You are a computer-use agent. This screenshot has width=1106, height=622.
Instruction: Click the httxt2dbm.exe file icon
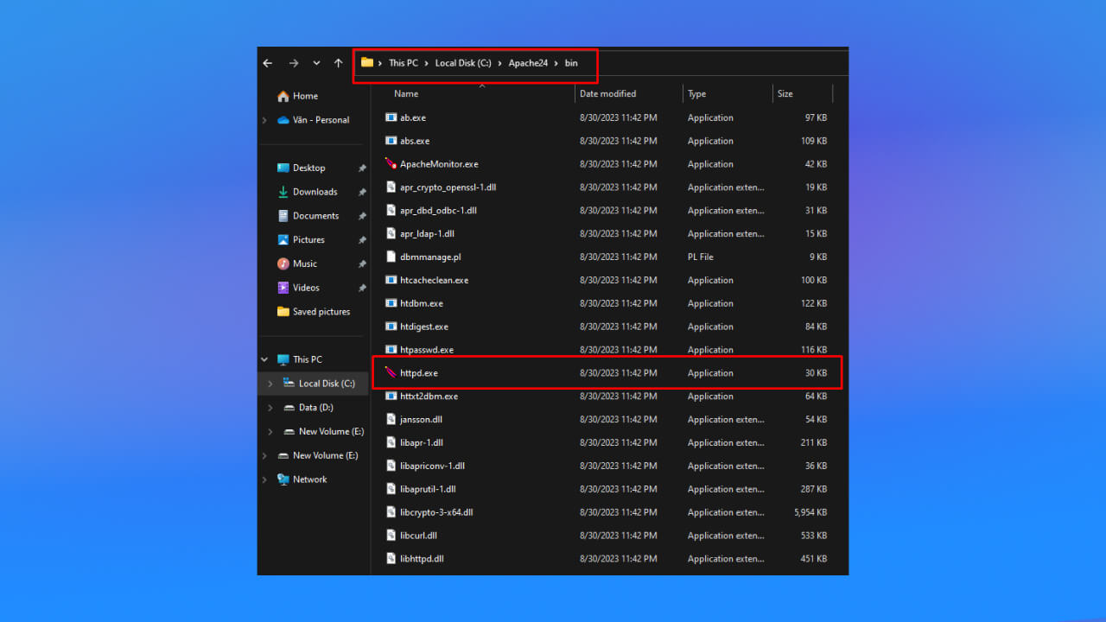391,397
